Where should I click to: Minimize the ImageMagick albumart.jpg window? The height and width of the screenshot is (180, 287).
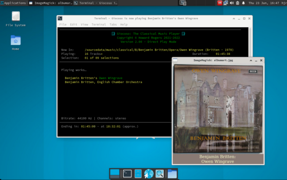(256, 60)
